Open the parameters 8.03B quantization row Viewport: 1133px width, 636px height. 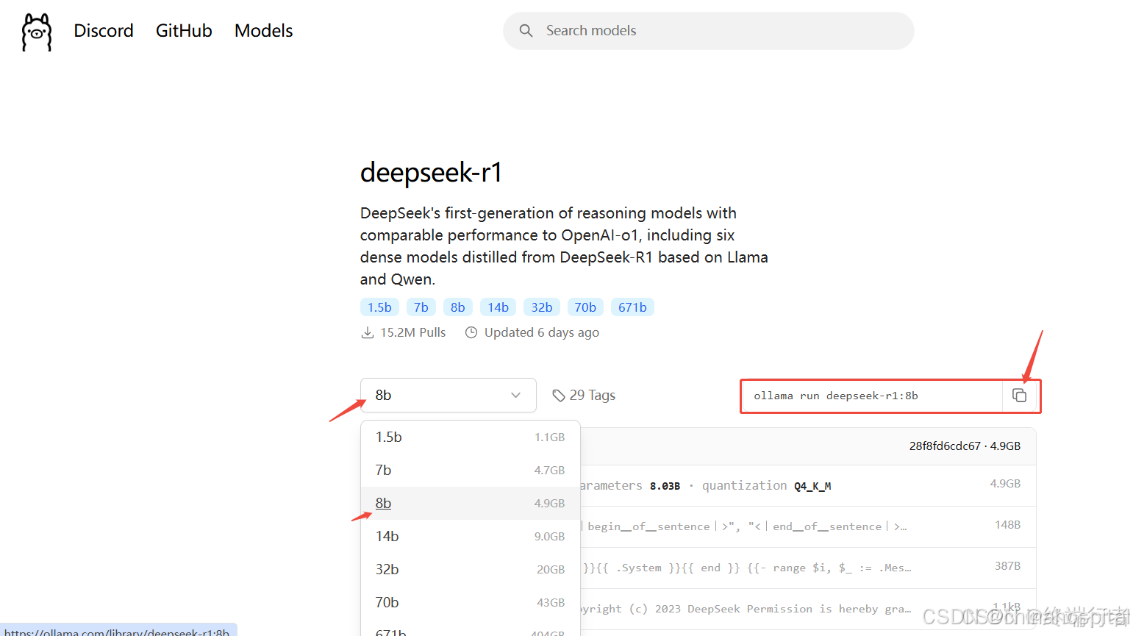pos(808,486)
